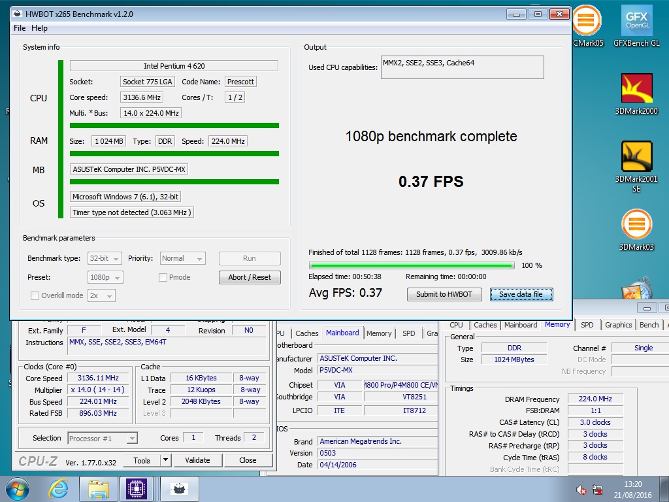Launch GFXBench GL desktop icon
Image resolution: width=669 pixels, height=502 pixels.
[x=636, y=25]
